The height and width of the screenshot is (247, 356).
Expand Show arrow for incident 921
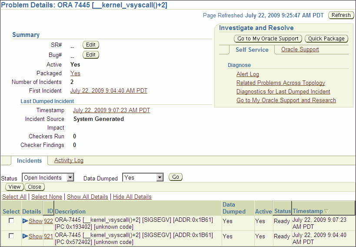pyautogui.click(x=25, y=236)
